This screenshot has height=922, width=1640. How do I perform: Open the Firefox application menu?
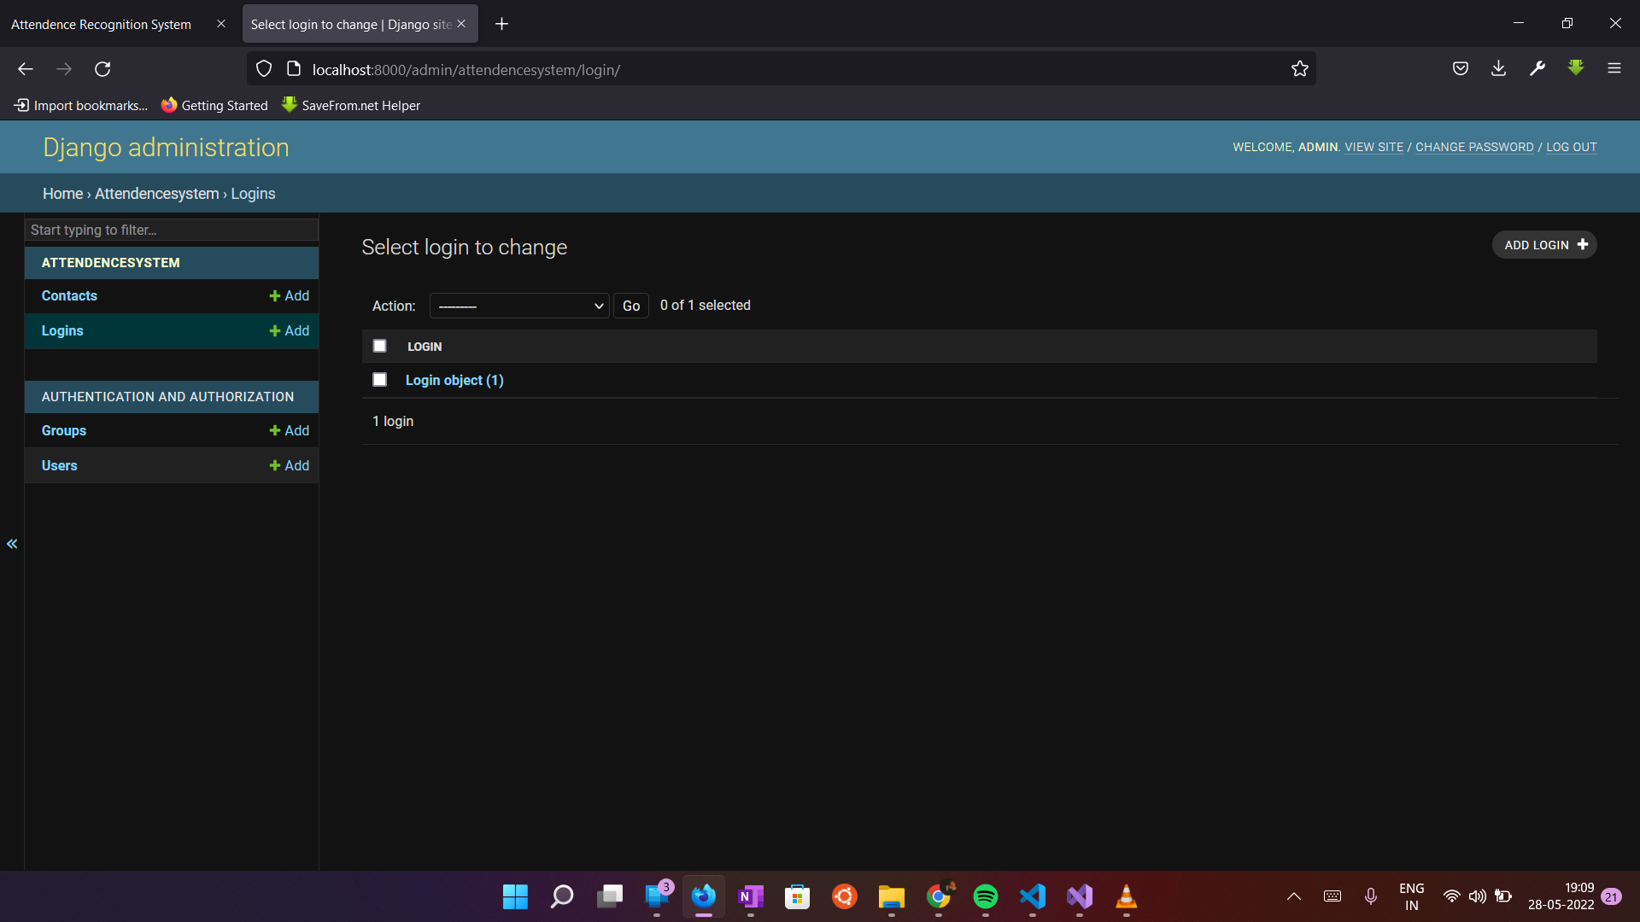(1615, 68)
